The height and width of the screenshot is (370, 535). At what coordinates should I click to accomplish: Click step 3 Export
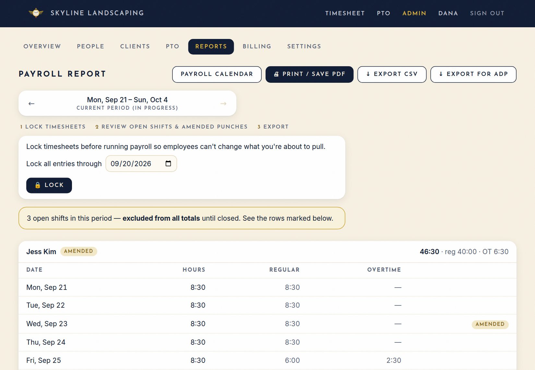(273, 127)
